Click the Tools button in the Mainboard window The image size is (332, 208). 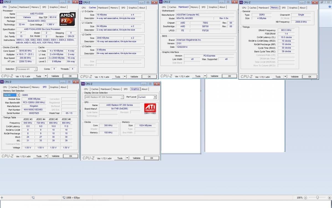click(x=198, y=76)
